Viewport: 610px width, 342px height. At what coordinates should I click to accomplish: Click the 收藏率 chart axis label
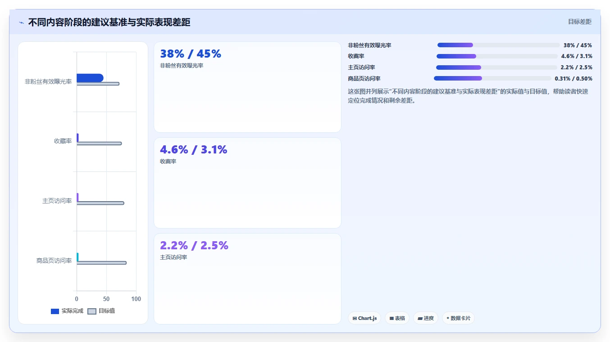click(63, 141)
